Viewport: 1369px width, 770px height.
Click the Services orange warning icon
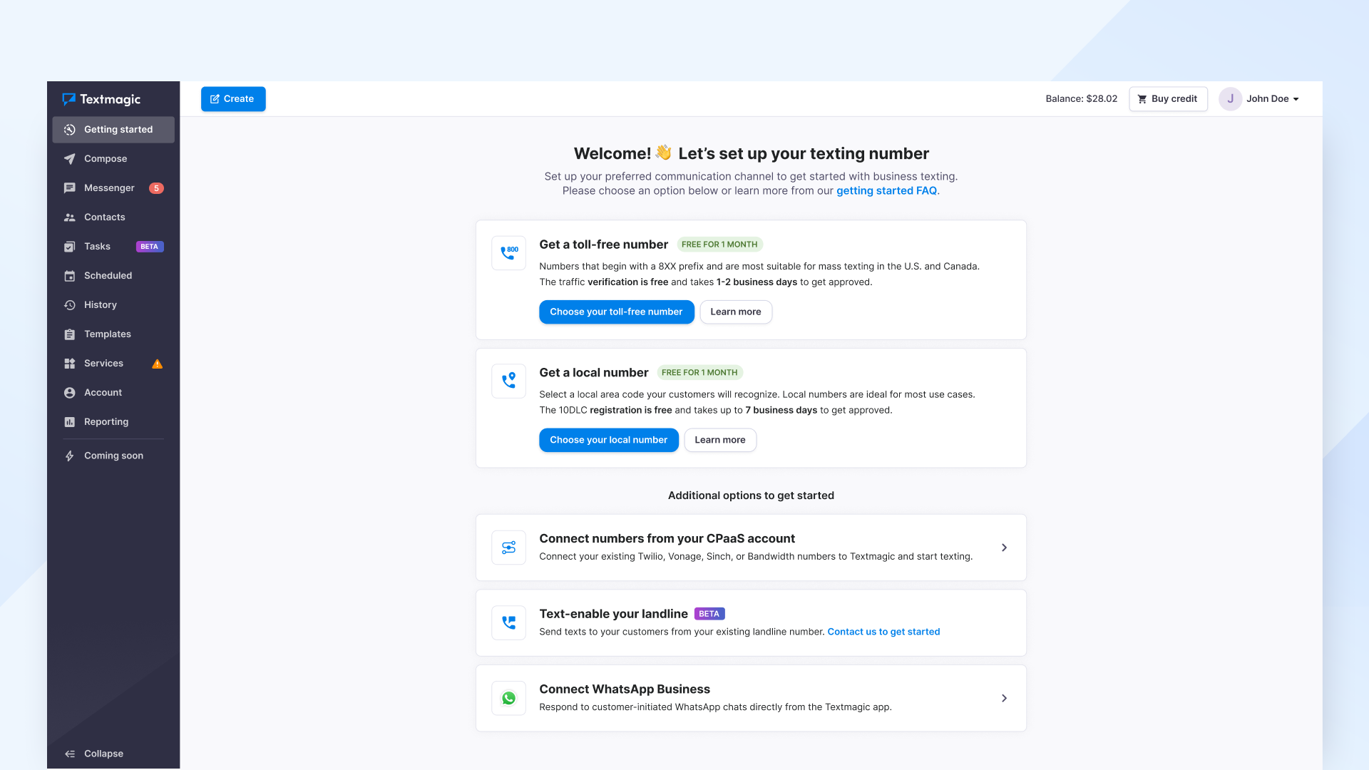click(x=158, y=364)
